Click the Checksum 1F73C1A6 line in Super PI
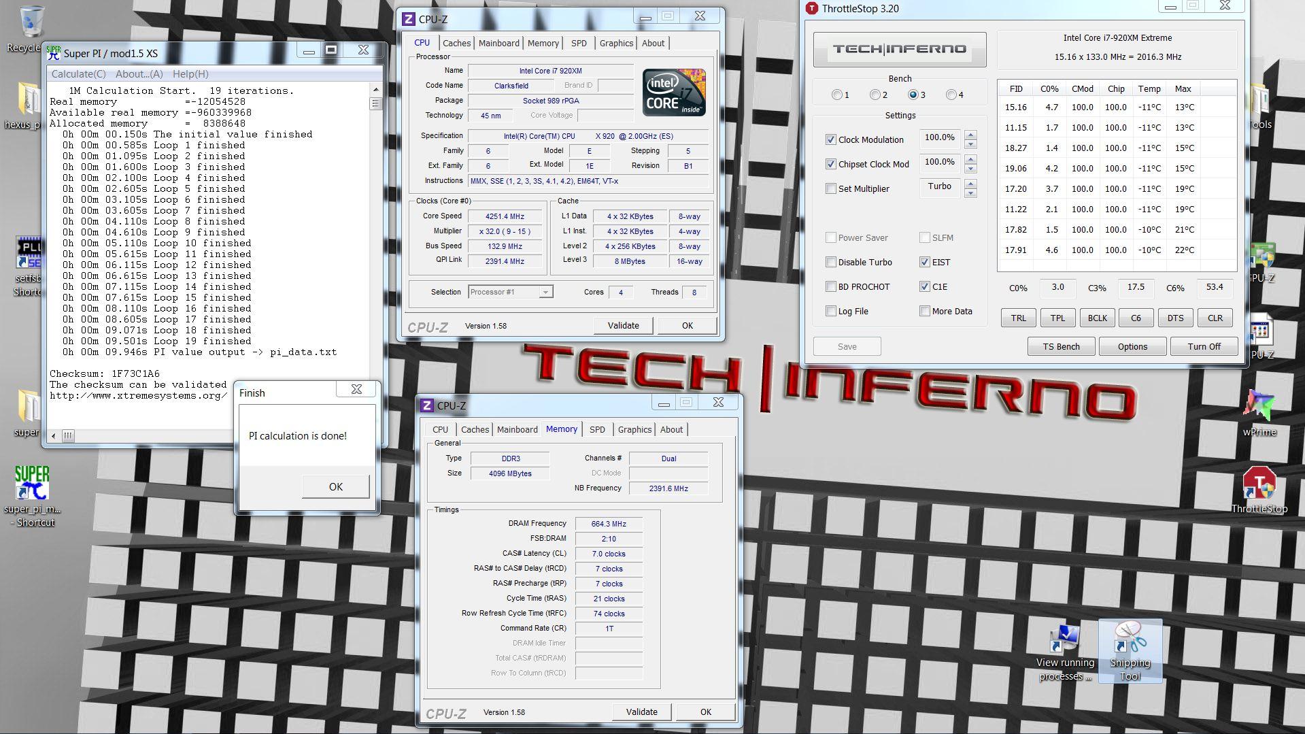The height and width of the screenshot is (734, 1305). click(x=105, y=373)
